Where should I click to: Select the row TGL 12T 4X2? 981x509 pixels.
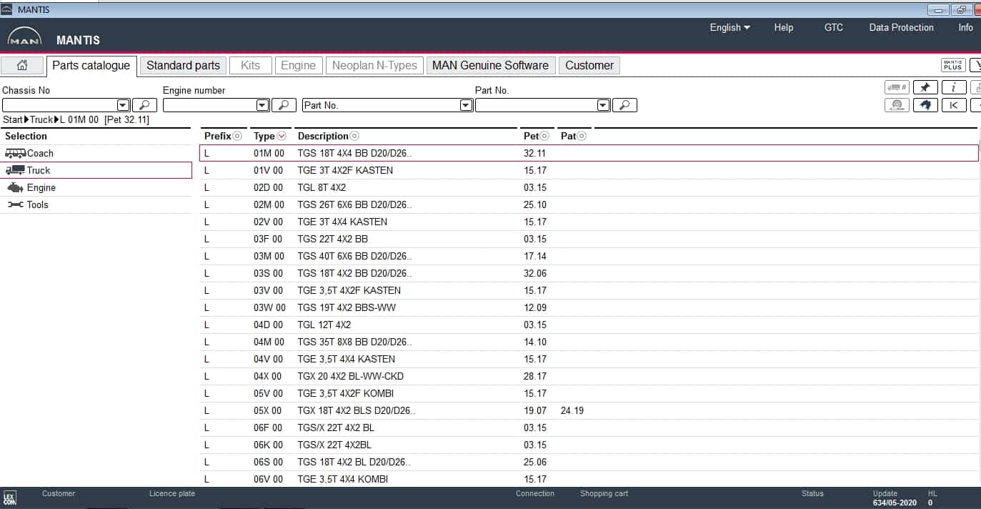[x=589, y=325]
